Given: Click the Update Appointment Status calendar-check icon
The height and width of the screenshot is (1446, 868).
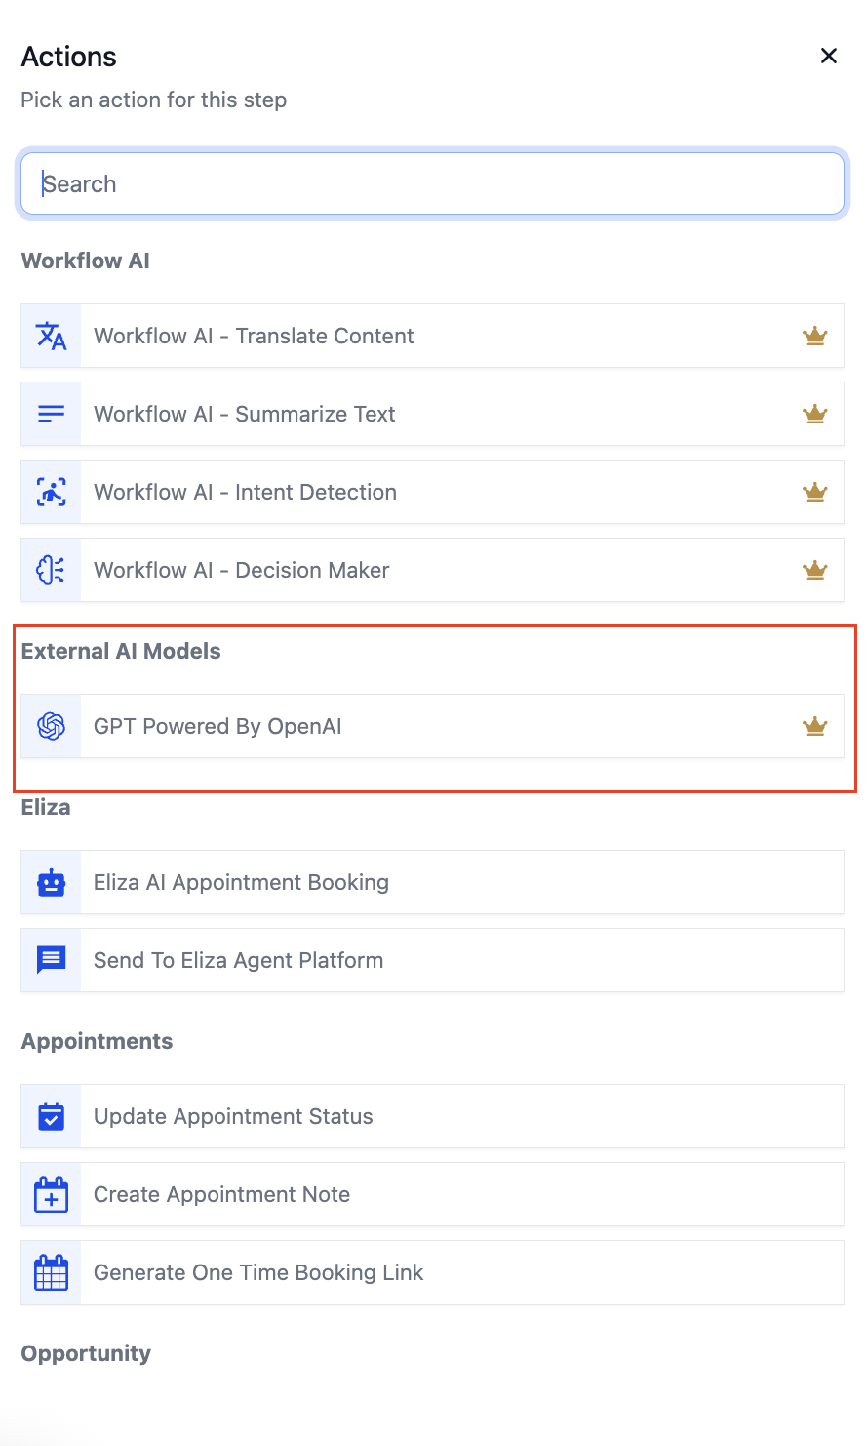Looking at the screenshot, I should click(x=52, y=1116).
